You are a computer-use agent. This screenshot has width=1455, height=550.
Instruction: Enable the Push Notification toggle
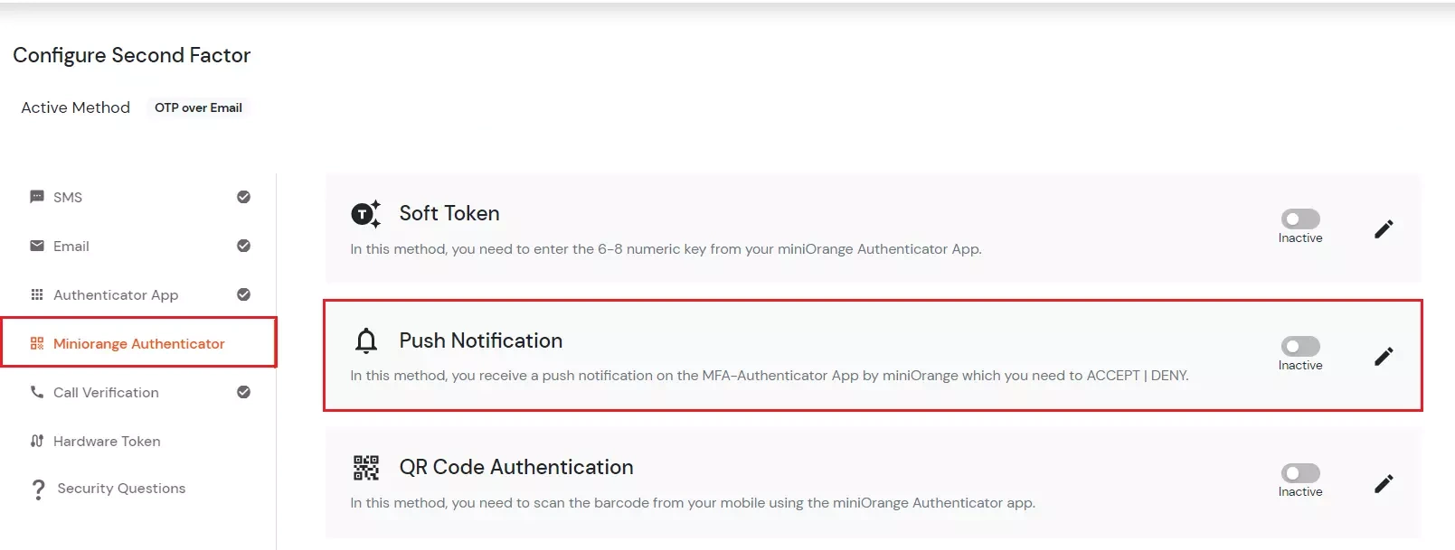coord(1300,347)
